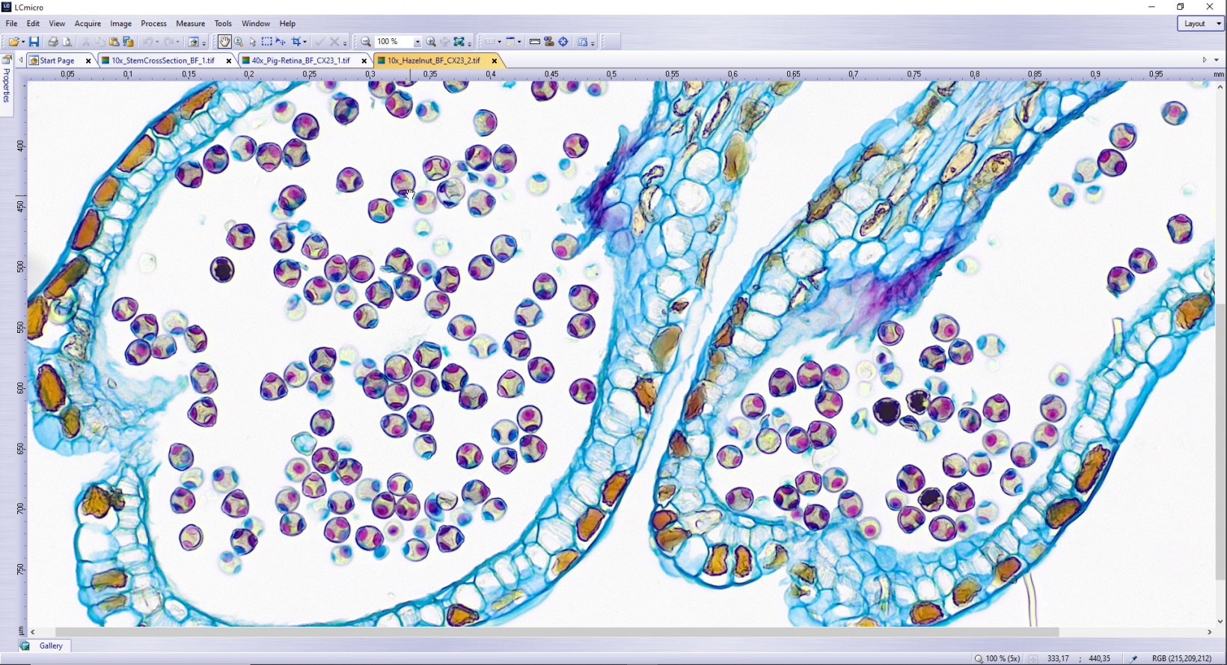Open the Measure menu
The width and height of the screenshot is (1227, 665).
[190, 23]
